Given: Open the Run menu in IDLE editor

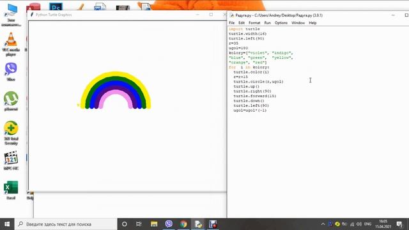Looking at the screenshot, I should tap(267, 23).
